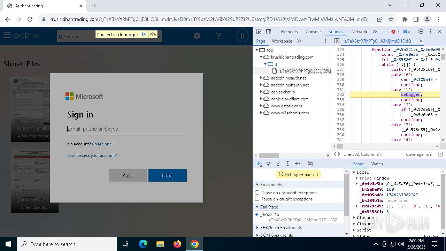Focus Email, phone or Skype field
Image resolution: width=446 pixels, height=251 pixels.
pos(126,129)
